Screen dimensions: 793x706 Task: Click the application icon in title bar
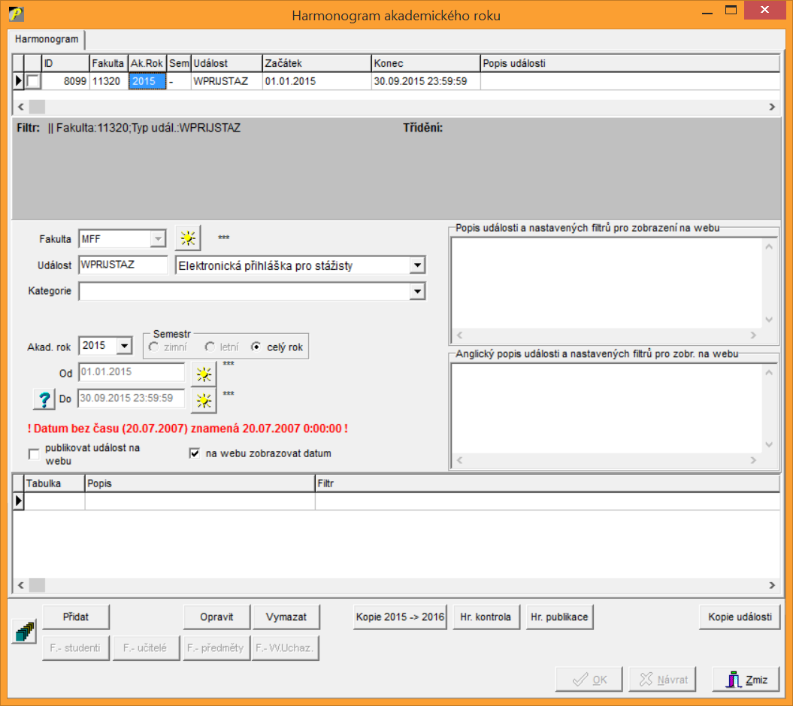14,14
